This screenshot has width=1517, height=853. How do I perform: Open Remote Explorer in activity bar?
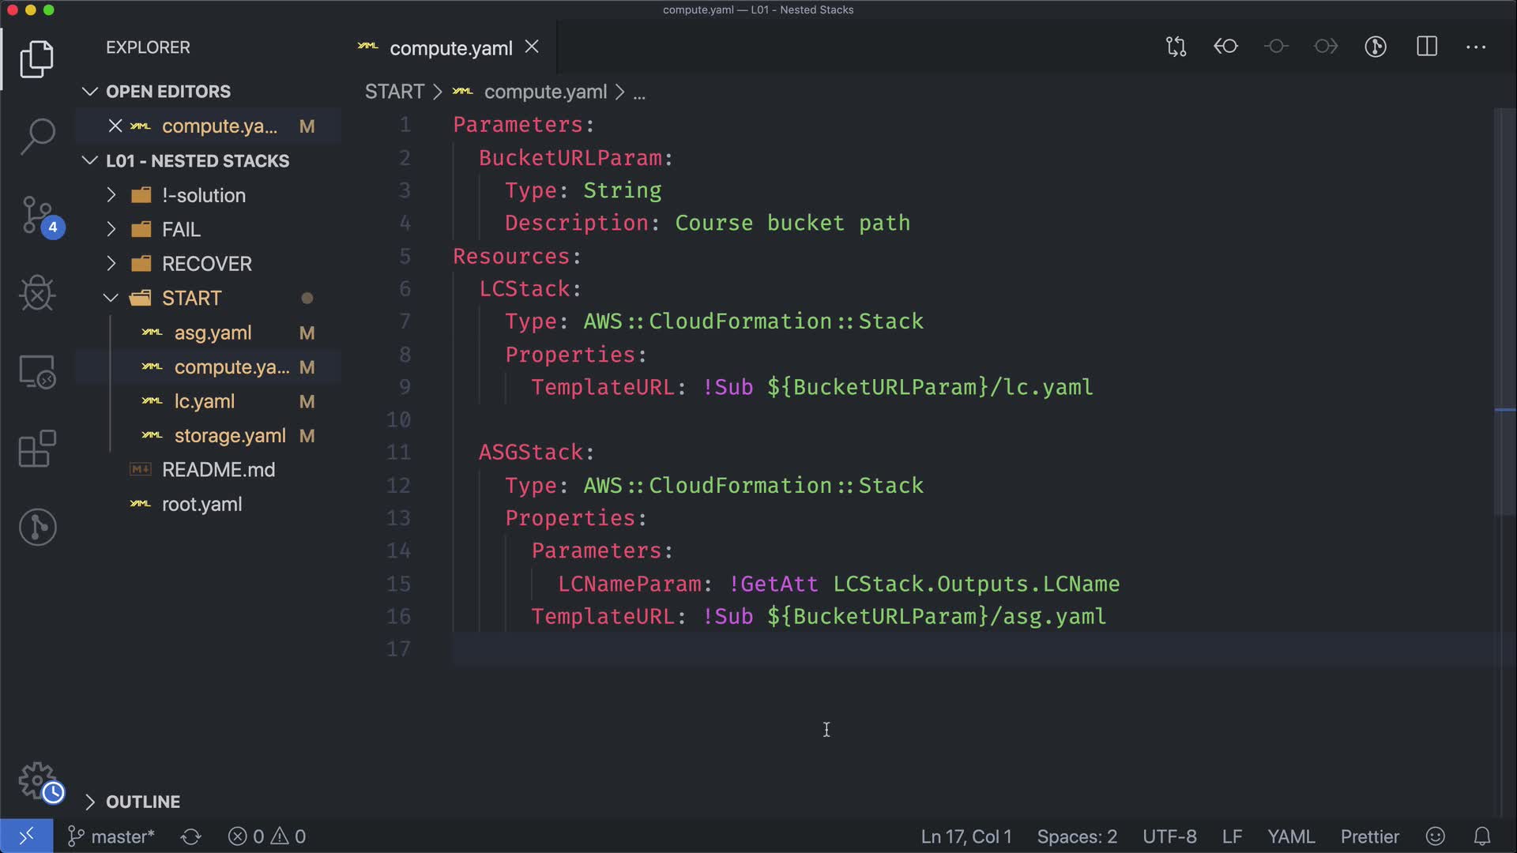point(37,371)
